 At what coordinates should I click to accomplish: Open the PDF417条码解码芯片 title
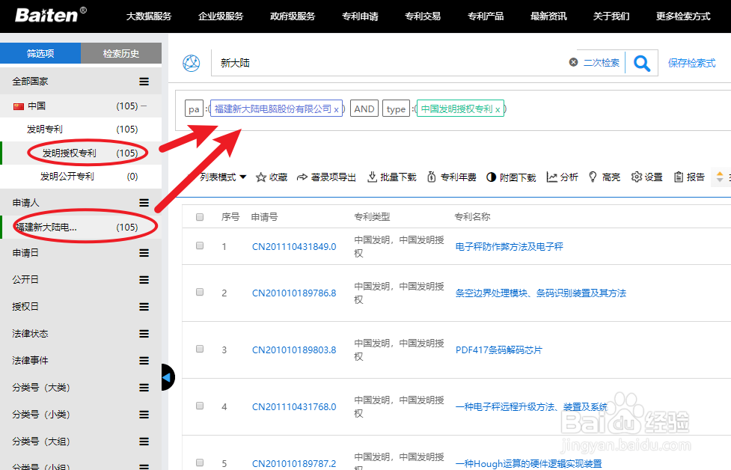(x=499, y=350)
